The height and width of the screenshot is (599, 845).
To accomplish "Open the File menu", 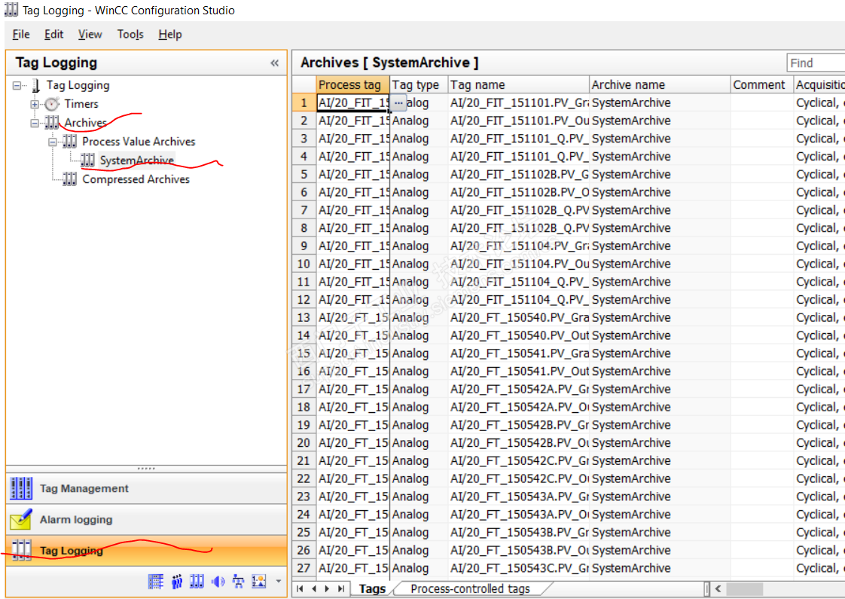I will (21, 35).
